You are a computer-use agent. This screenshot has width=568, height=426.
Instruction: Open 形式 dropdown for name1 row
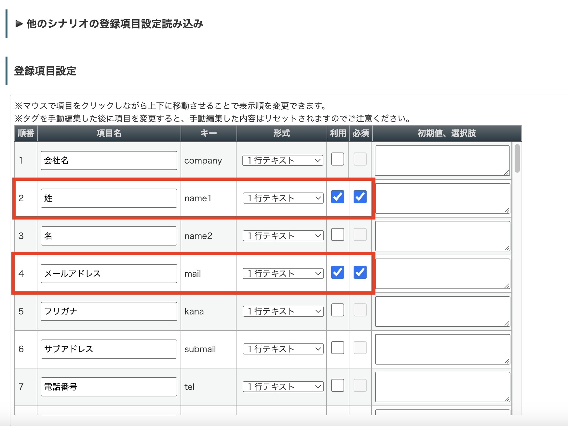(282, 198)
